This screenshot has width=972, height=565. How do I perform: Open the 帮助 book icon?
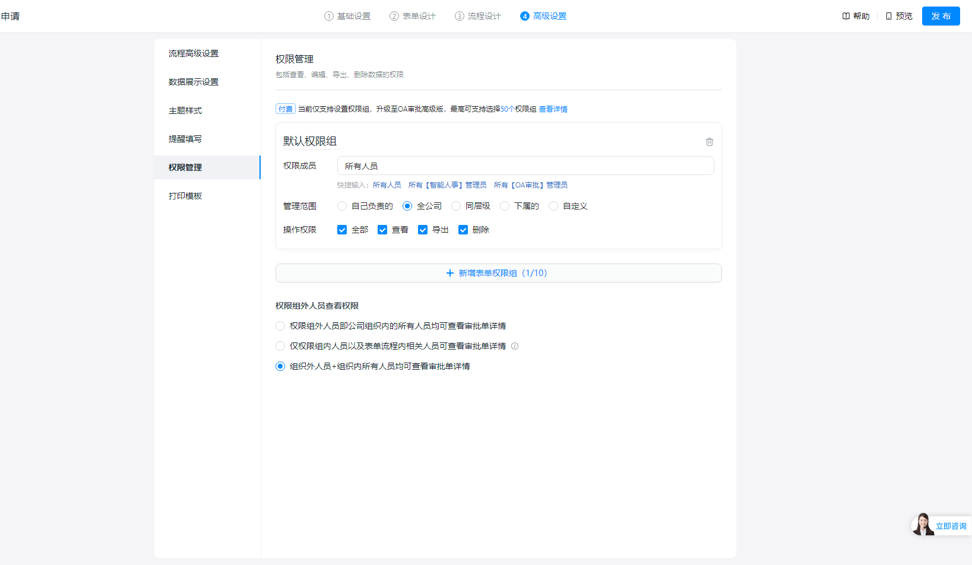[x=846, y=16]
